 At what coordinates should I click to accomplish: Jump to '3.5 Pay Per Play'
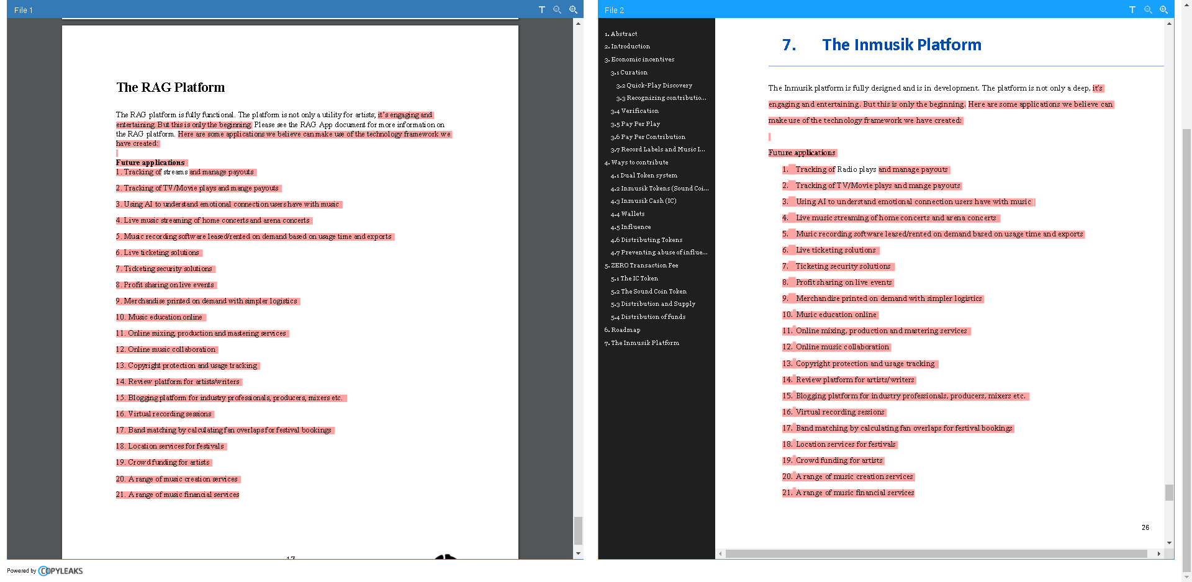[635, 124]
